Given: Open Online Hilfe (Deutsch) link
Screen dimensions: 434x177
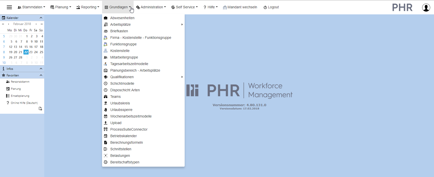Looking at the screenshot, I should point(24,103).
